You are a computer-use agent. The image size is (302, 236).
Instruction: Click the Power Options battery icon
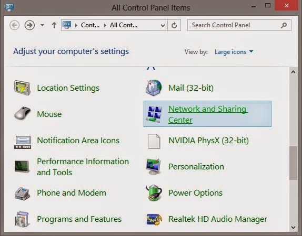pyautogui.click(x=154, y=192)
